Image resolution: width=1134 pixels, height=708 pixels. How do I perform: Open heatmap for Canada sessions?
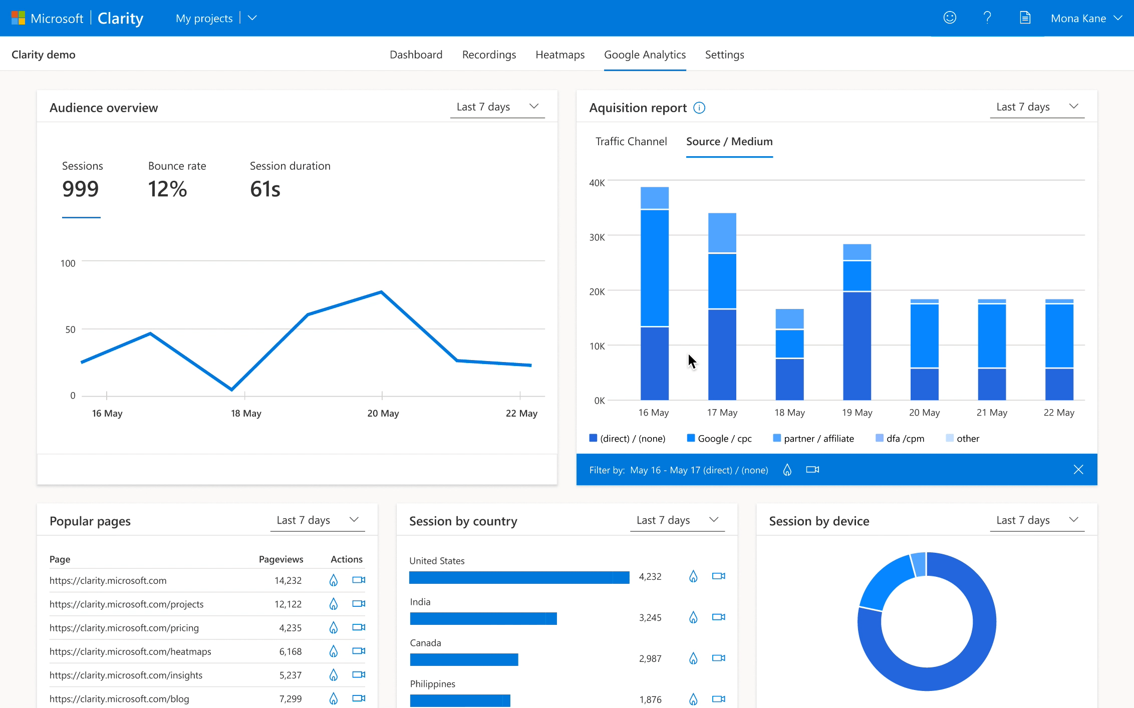click(x=693, y=658)
